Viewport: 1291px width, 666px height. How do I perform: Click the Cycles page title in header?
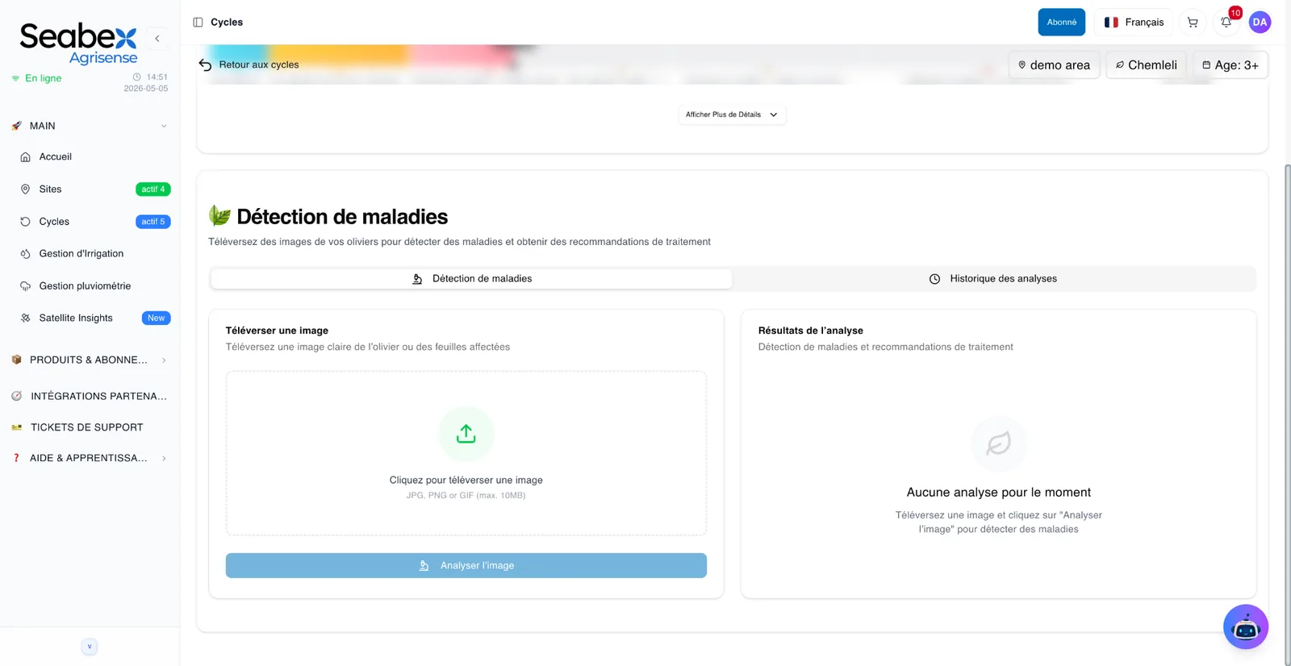click(227, 23)
